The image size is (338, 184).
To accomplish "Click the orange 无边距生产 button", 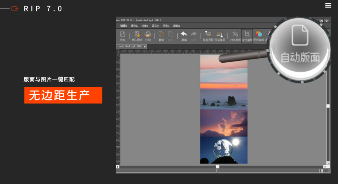I will [x=63, y=95].
